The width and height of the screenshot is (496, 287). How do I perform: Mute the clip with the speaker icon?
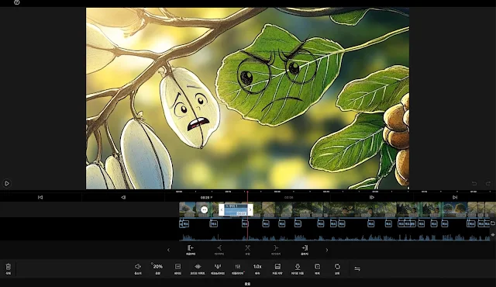coord(138,268)
